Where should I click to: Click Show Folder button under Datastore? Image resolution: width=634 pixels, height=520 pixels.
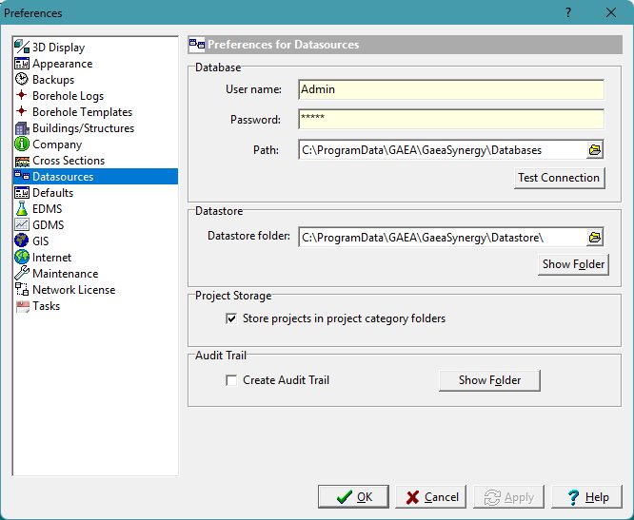573,264
